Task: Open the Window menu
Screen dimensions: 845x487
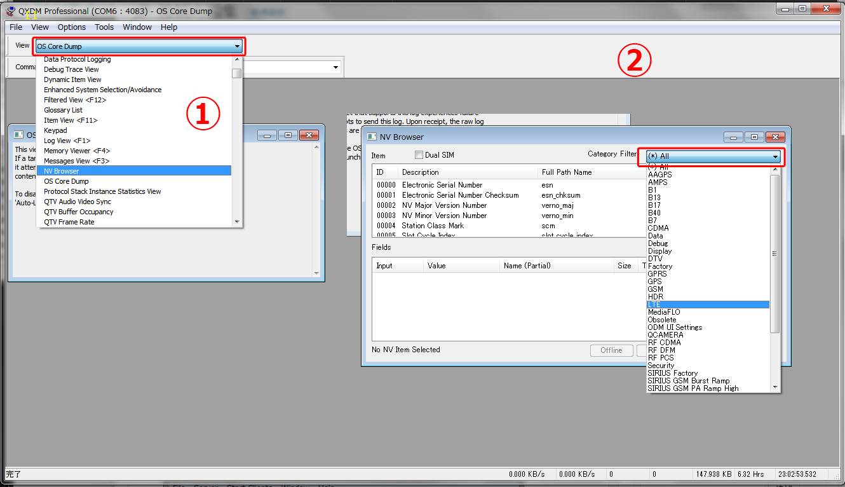Action: pyautogui.click(x=137, y=27)
